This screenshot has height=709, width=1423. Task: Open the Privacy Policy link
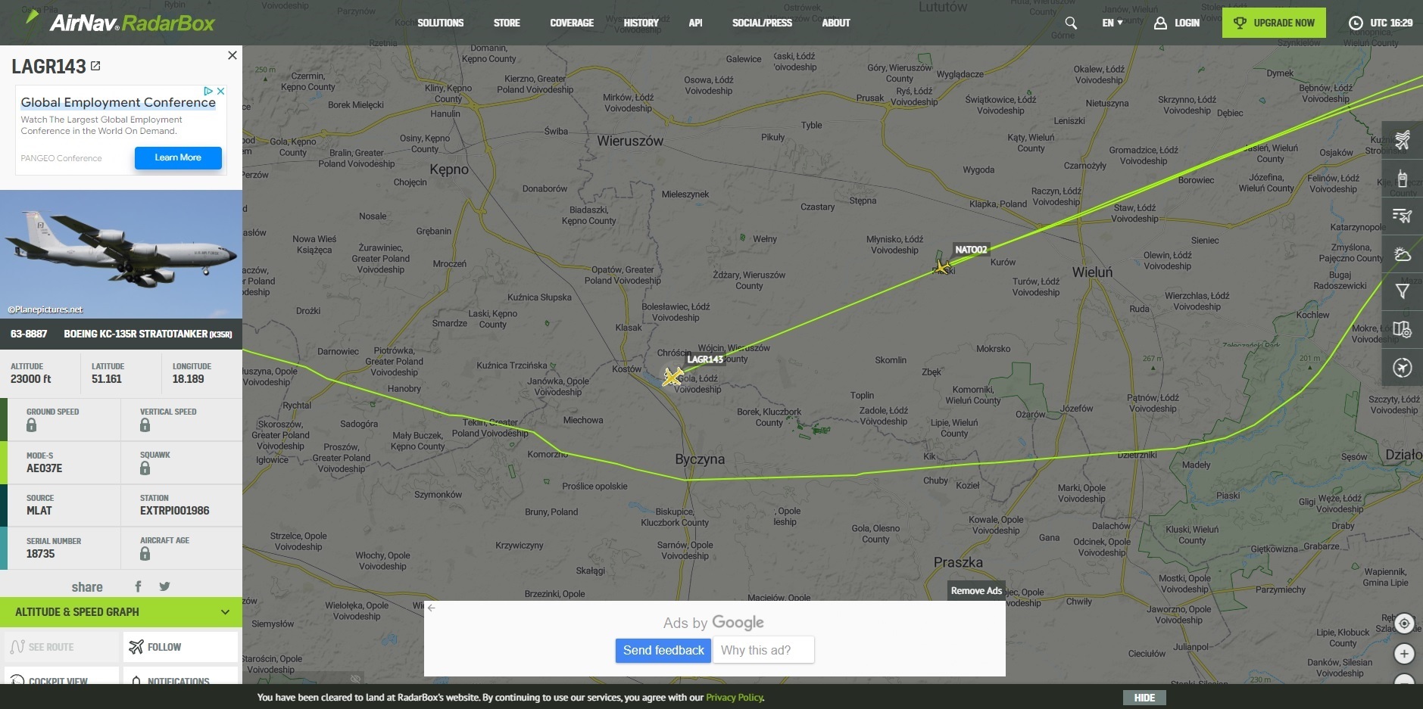(x=735, y=698)
